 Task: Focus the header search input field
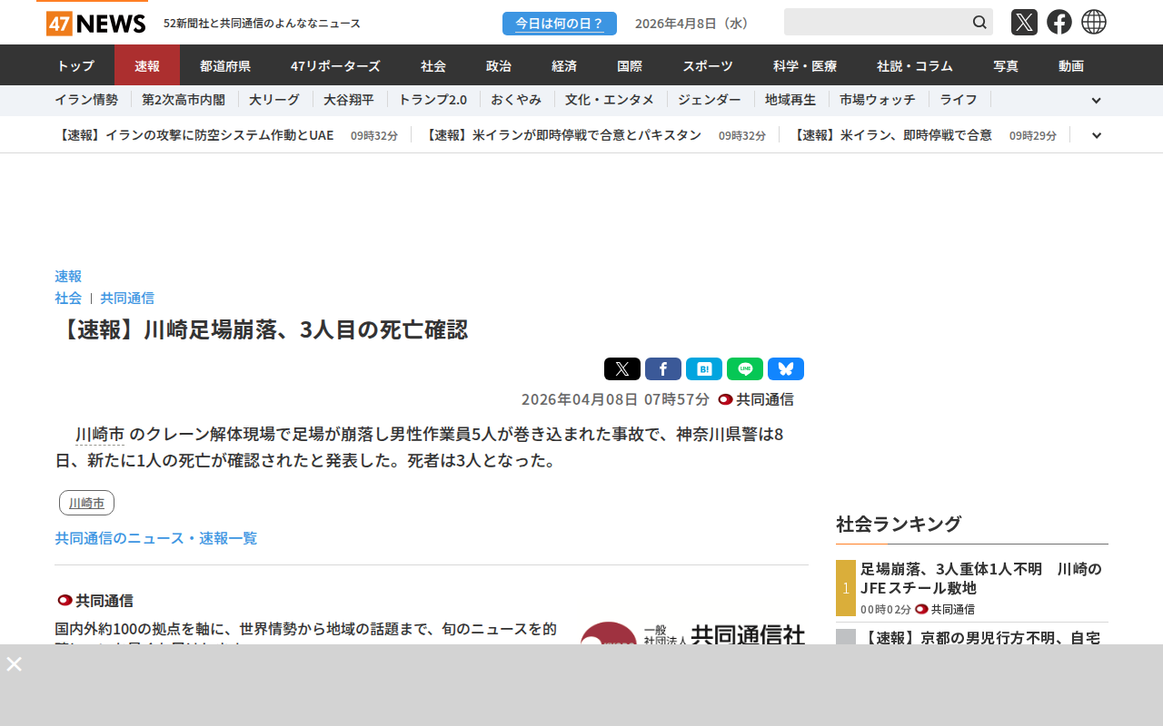877,22
